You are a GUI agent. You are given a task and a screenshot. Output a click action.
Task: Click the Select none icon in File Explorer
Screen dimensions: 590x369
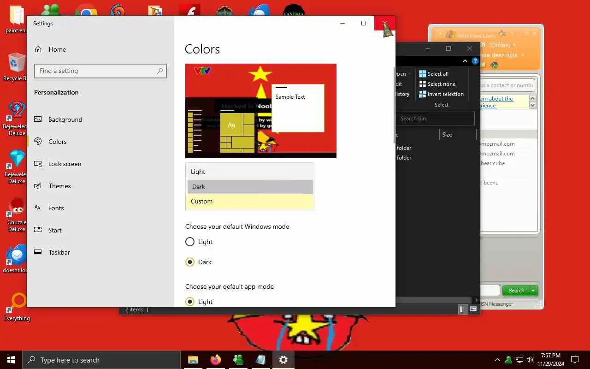423,84
